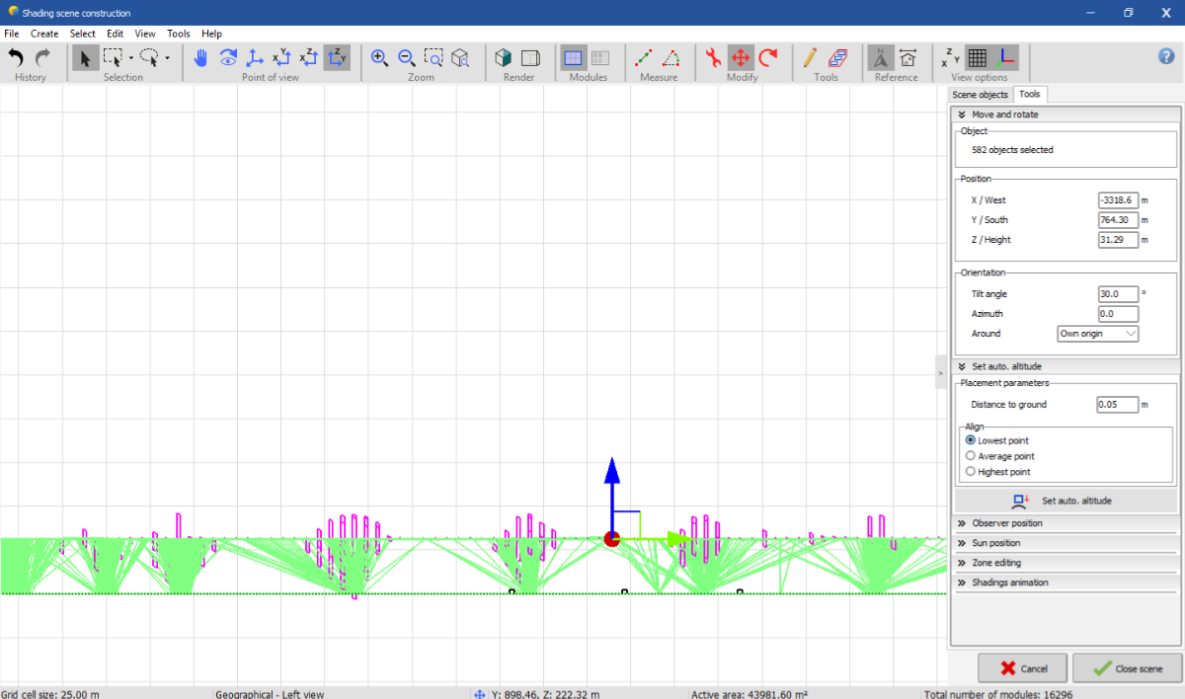Toggle the grid display in View options
Screen dimensions: 1185x699
pyautogui.click(x=977, y=58)
